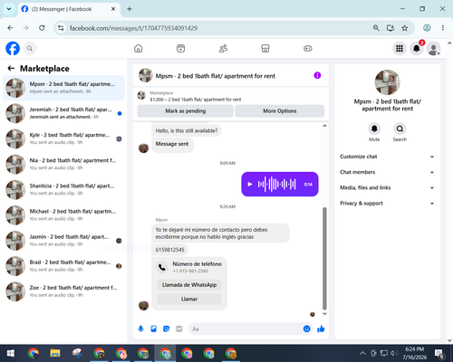The width and height of the screenshot is (453, 362).
Task: Choose a sticker icon in composer
Action: point(166,329)
